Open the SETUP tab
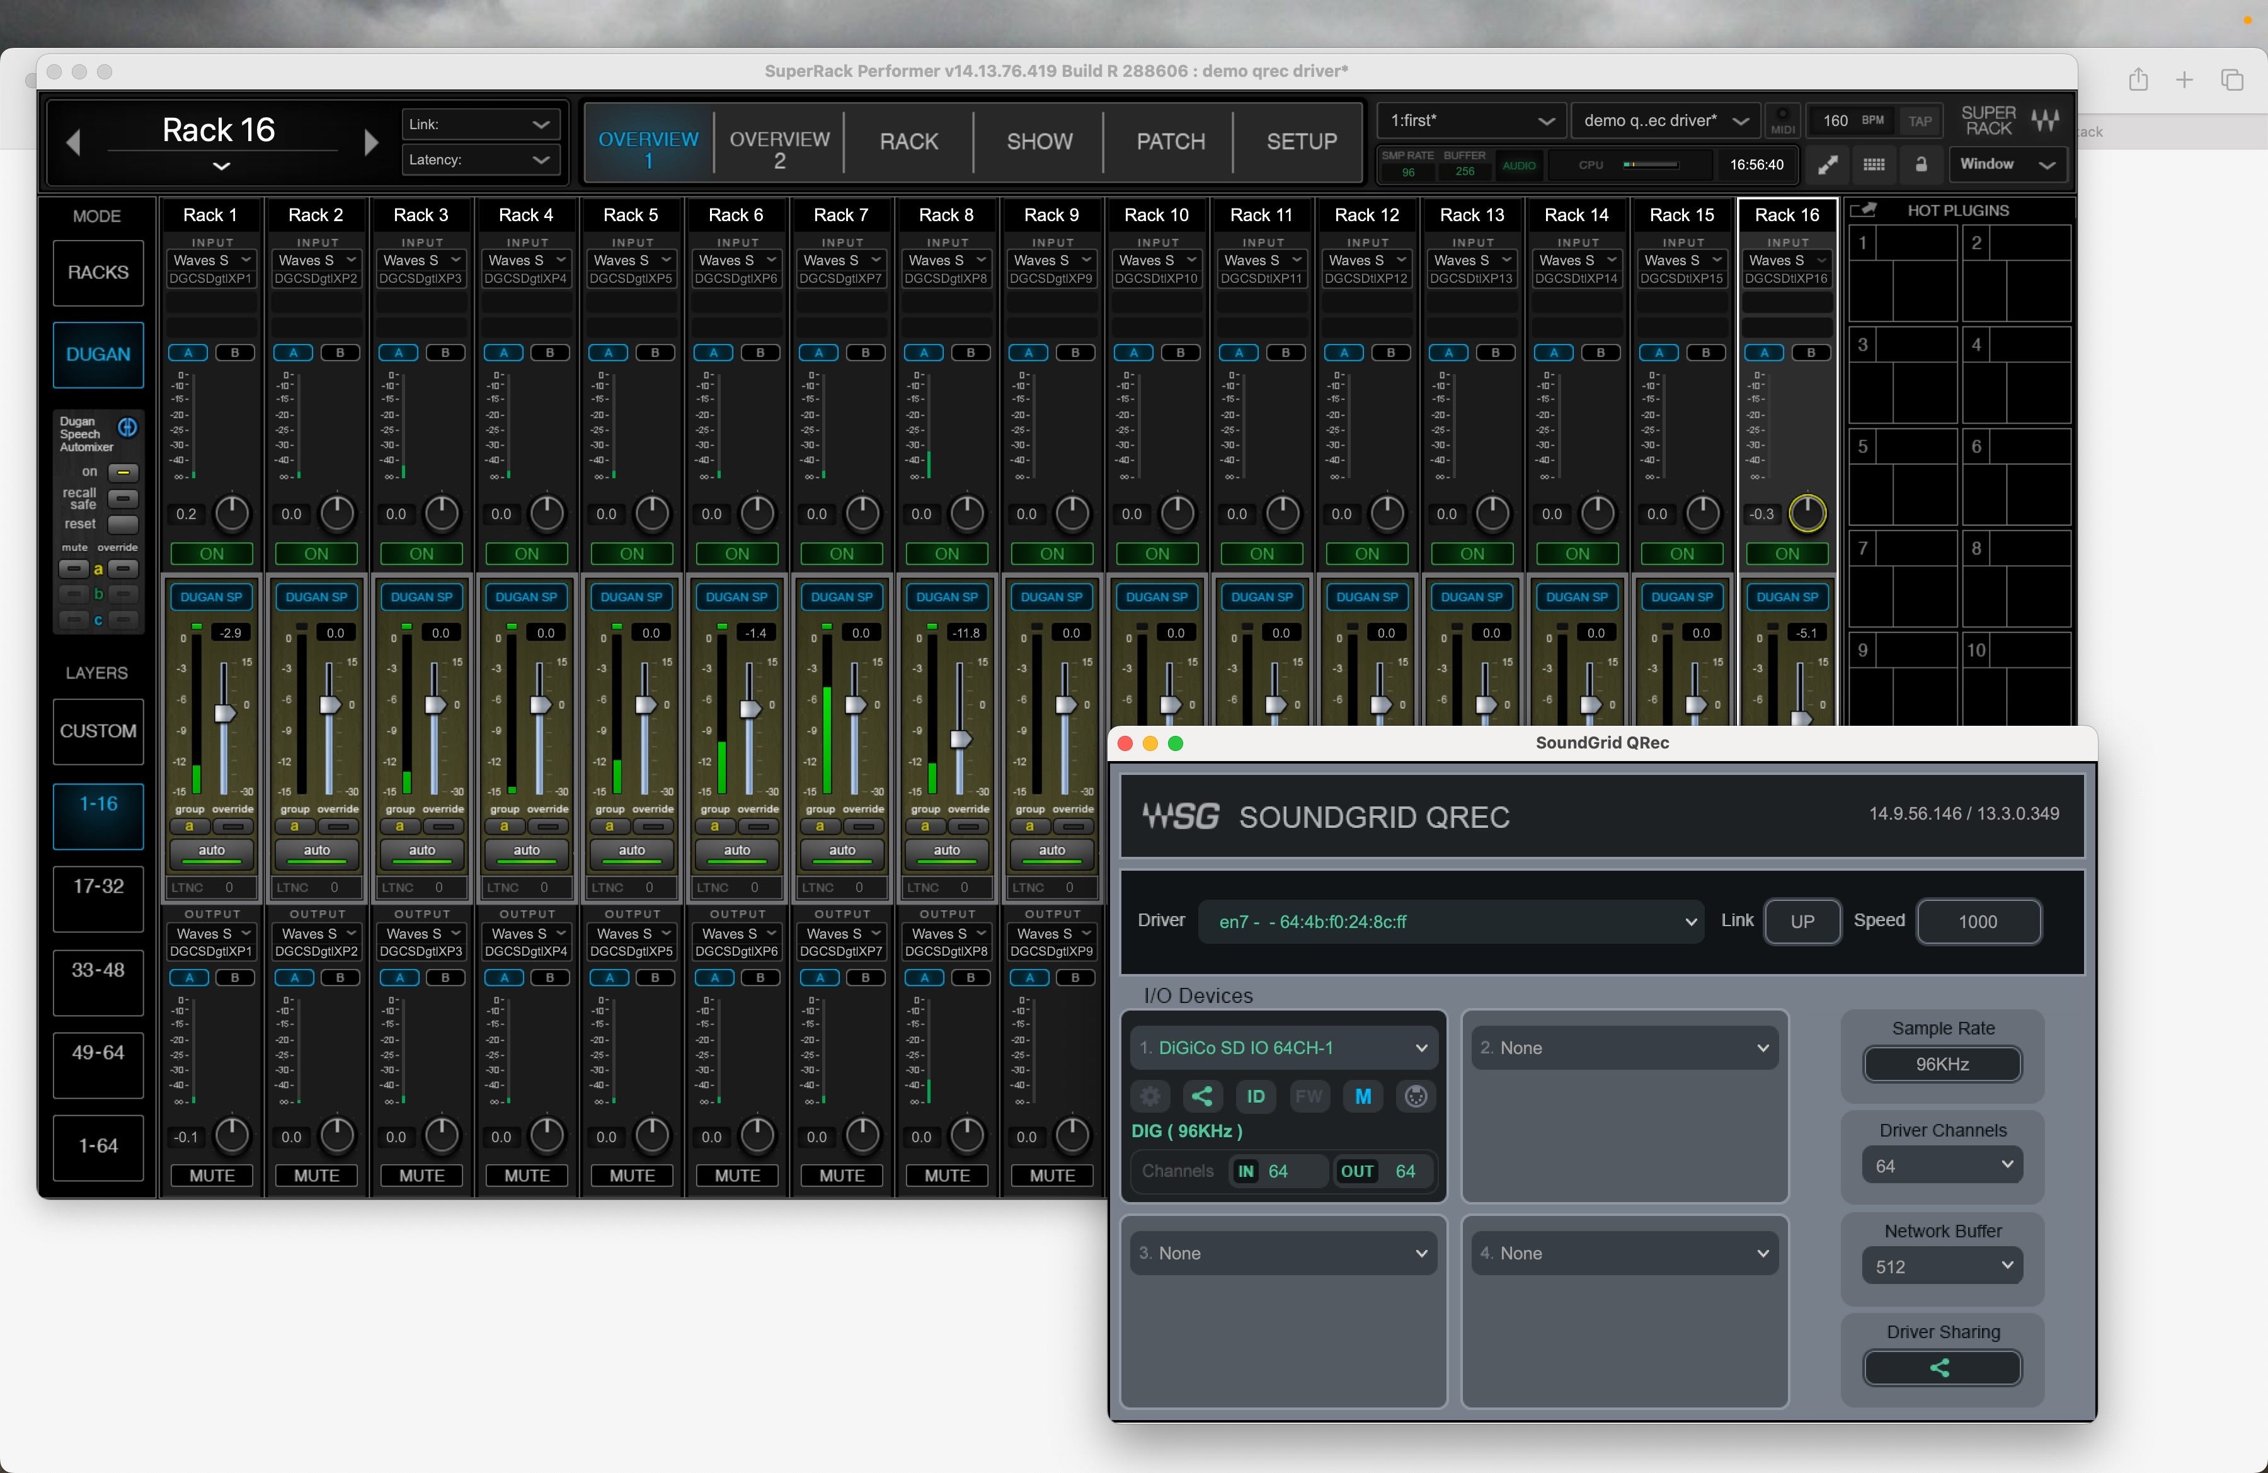Image resolution: width=2268 pixels, height=1473 pixels. pyautogui.click(x=1300, y=141)
